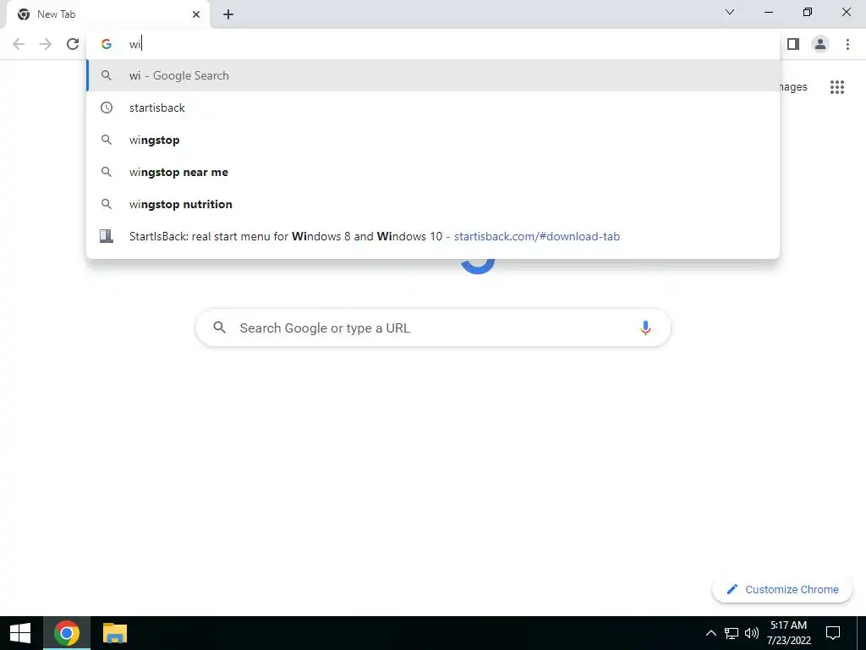Open the side panel icon

point(793,44)
